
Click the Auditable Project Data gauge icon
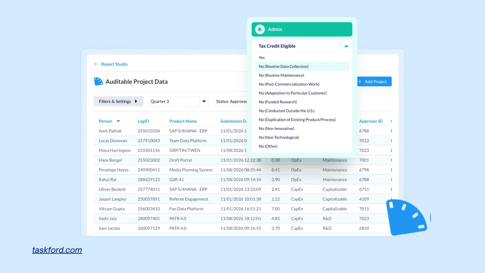[99, 82]
